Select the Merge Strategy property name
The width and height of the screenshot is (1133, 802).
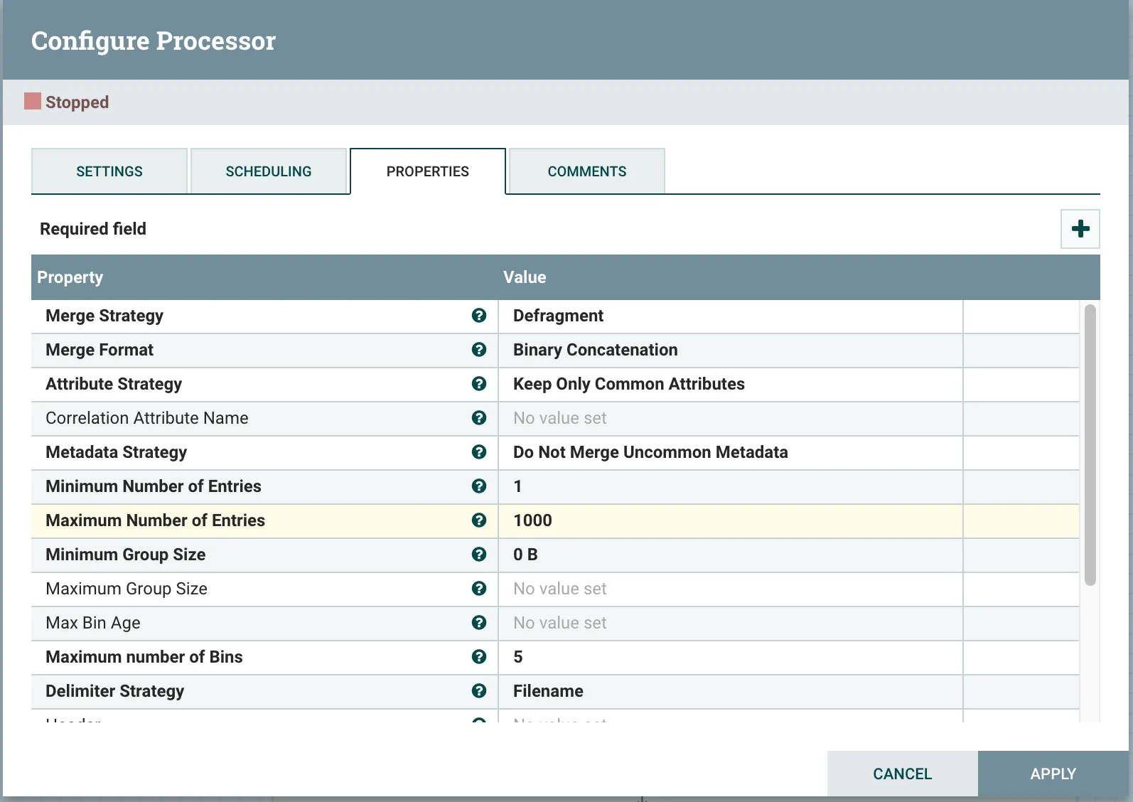(x=104, y=316)
